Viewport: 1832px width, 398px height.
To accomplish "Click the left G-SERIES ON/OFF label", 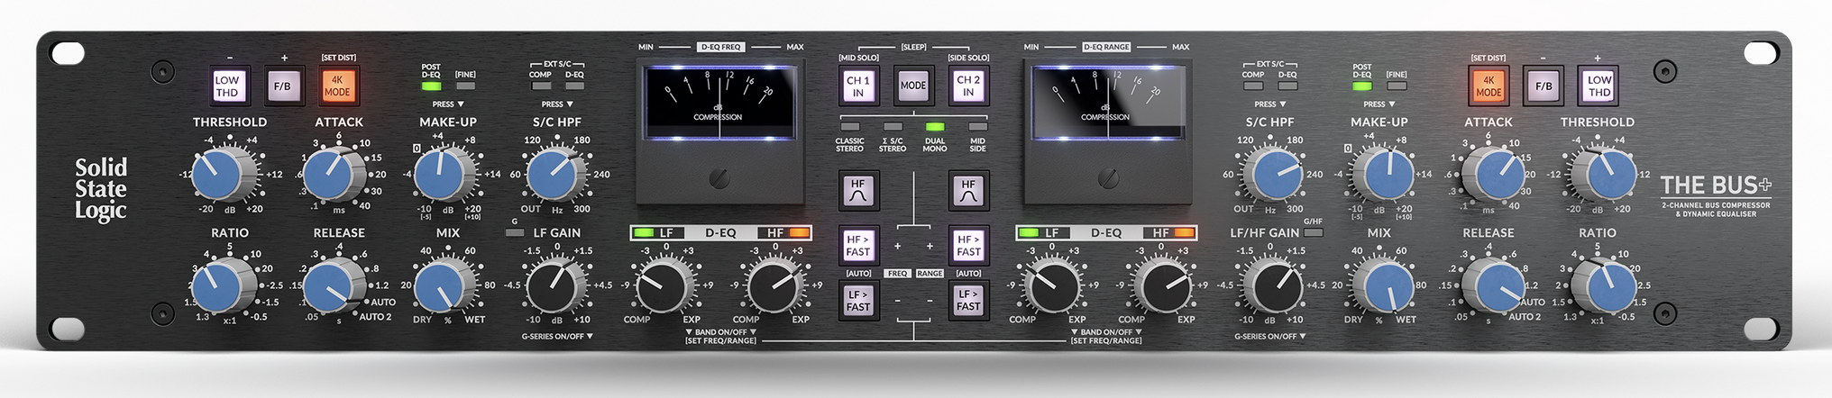I will (x=557, y=336).
